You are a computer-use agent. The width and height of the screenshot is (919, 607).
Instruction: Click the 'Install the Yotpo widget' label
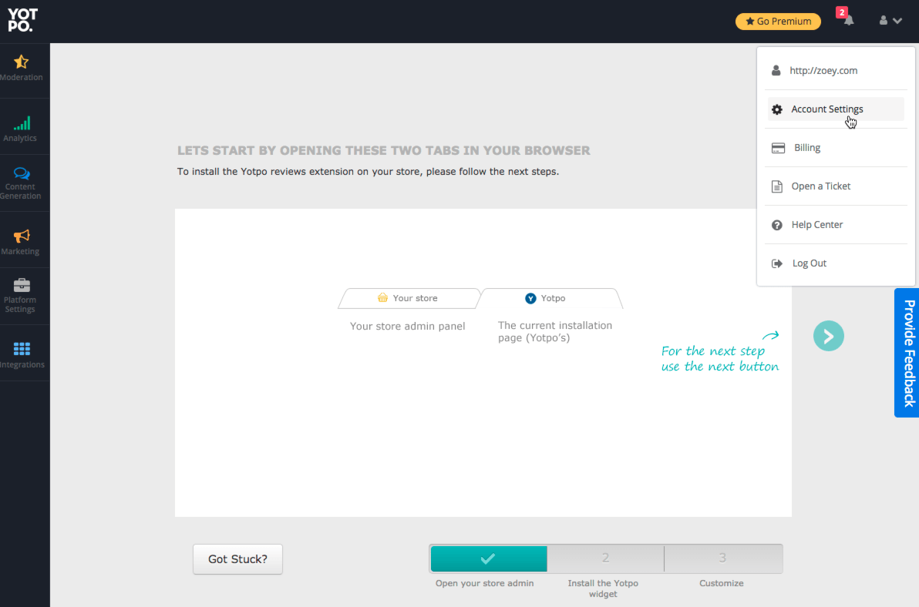(x=603, y=589)
